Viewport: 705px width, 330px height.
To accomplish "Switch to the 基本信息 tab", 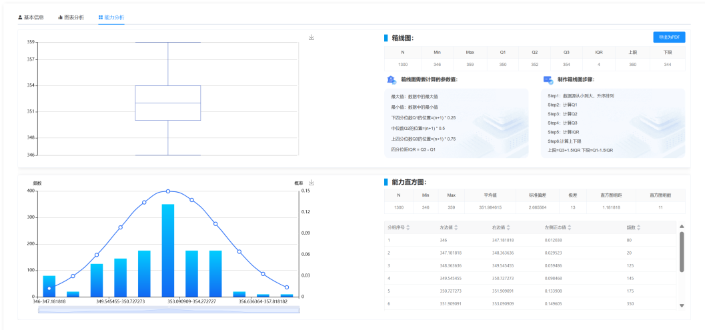I will [x=31, y=17].
